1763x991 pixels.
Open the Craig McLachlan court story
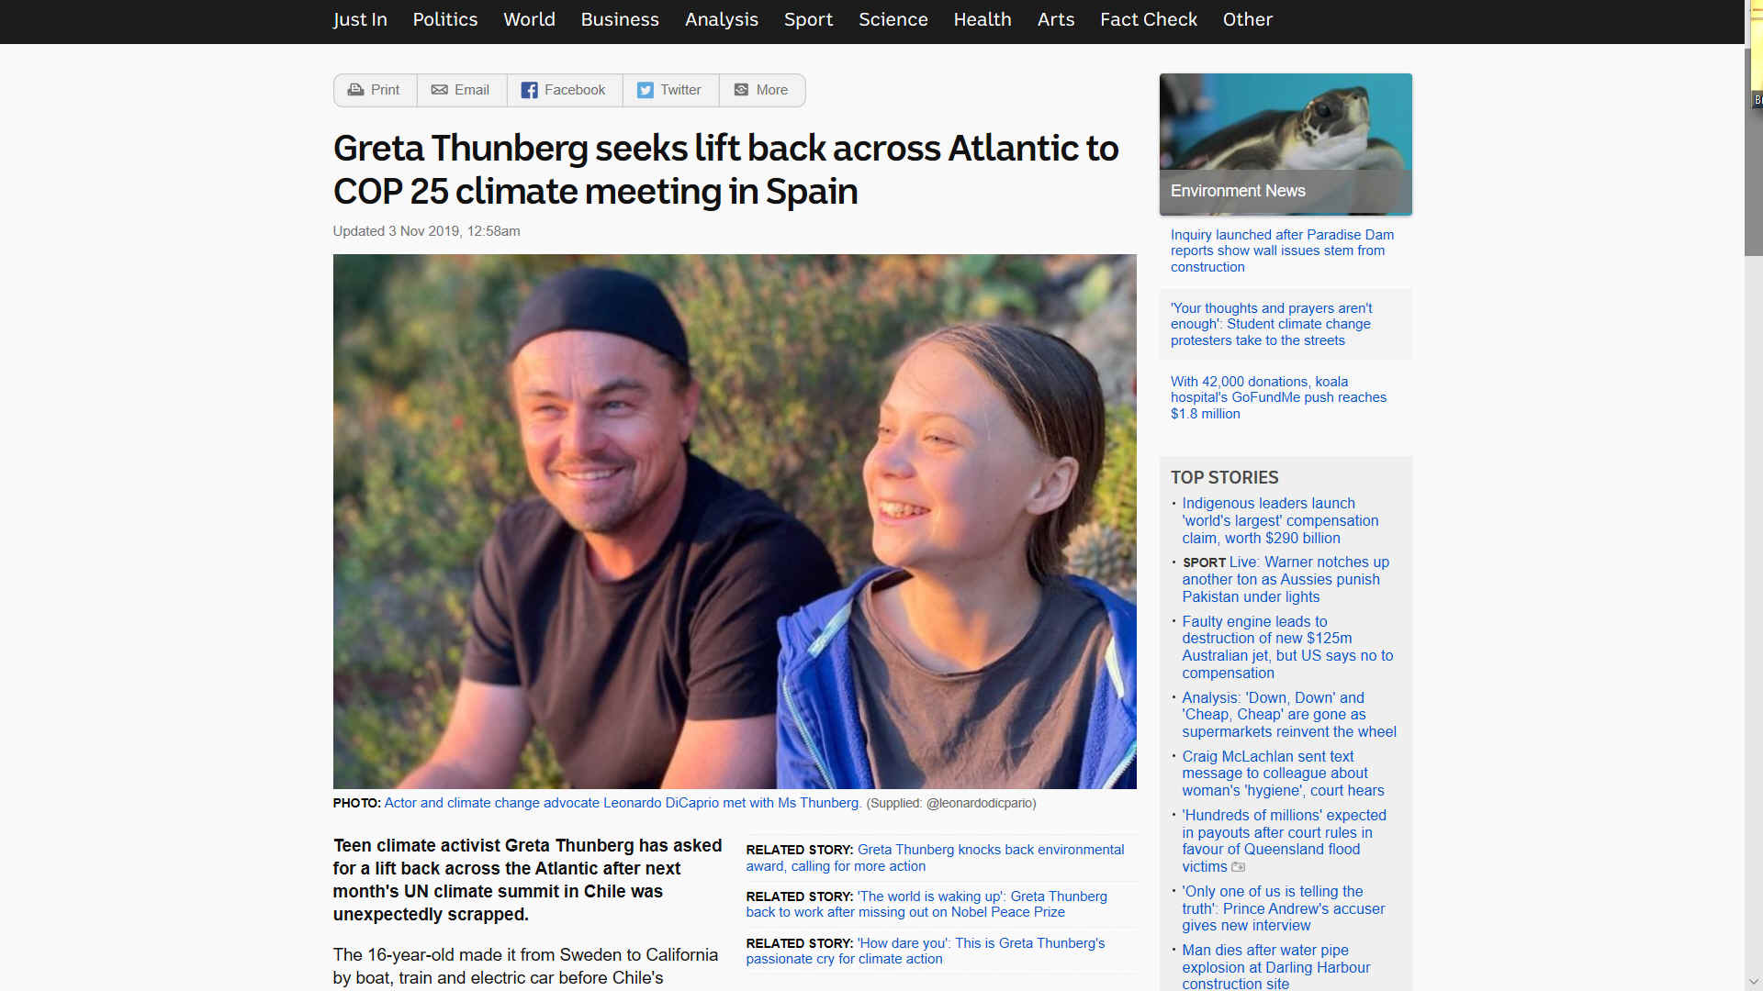tap(1283, 774)
